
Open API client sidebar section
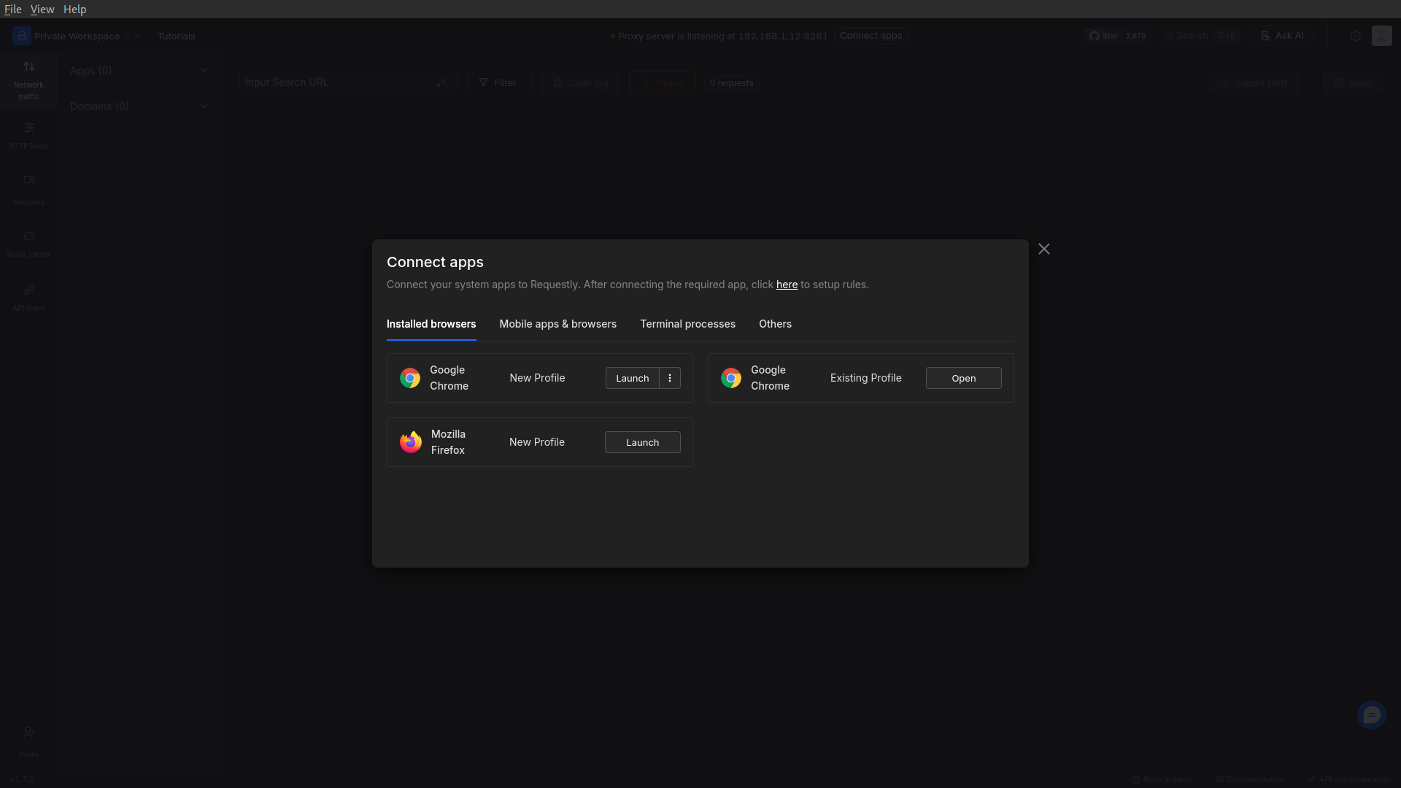click(28, 298)
